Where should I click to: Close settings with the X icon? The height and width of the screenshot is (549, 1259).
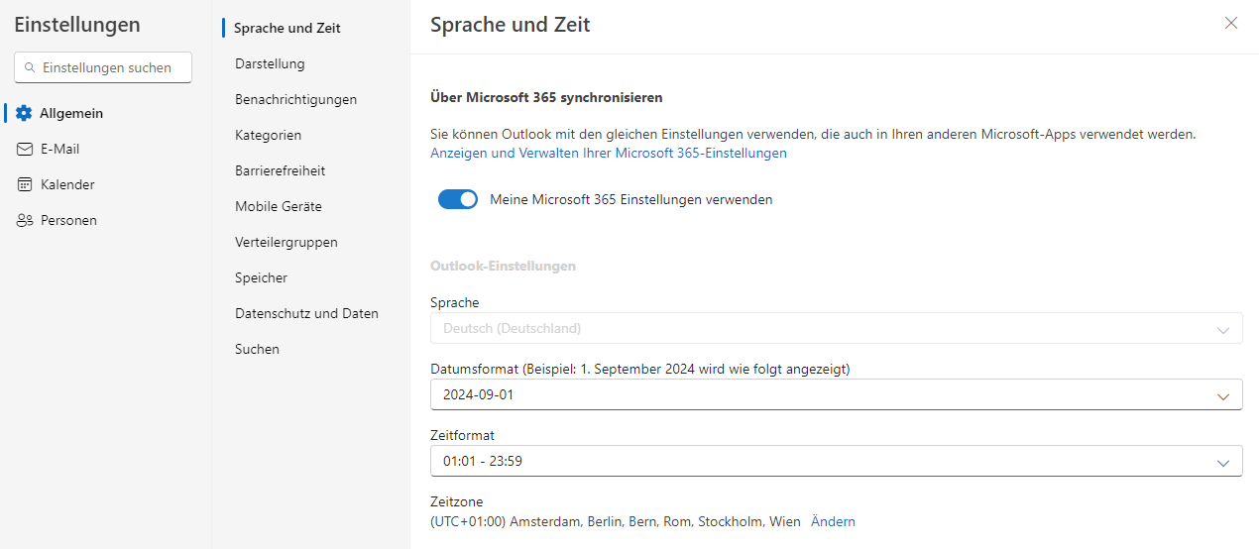[1231, 23]
